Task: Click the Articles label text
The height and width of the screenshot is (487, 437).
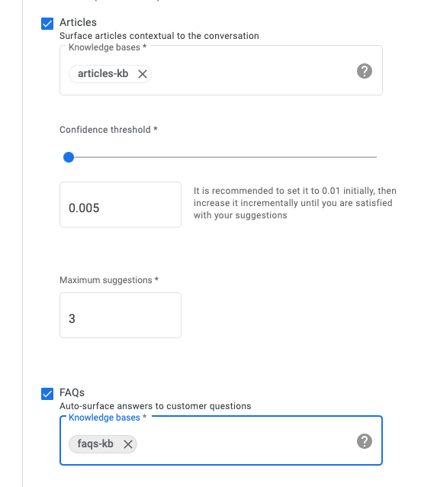Action: tap(78, 22)
